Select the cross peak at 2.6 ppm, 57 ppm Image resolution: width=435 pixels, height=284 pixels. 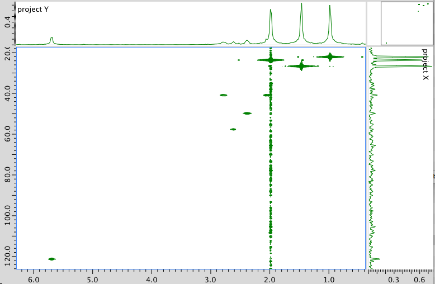click(x=233, y=129)
